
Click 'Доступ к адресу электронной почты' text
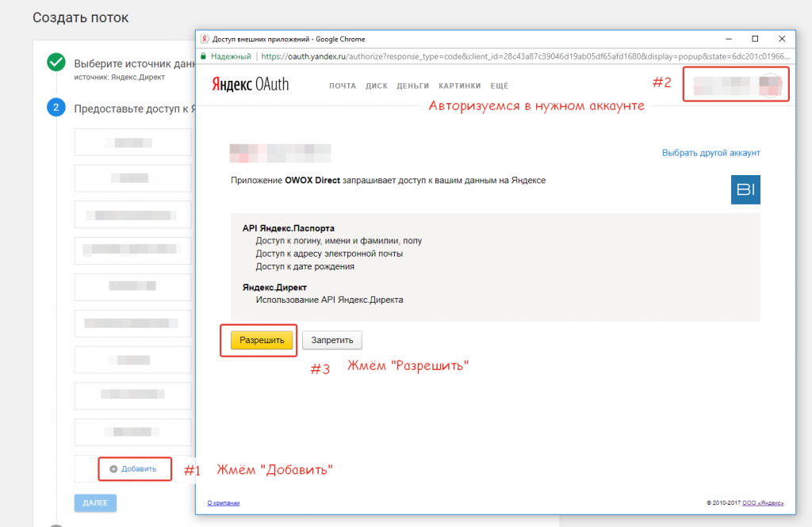(x=329, y=254)
